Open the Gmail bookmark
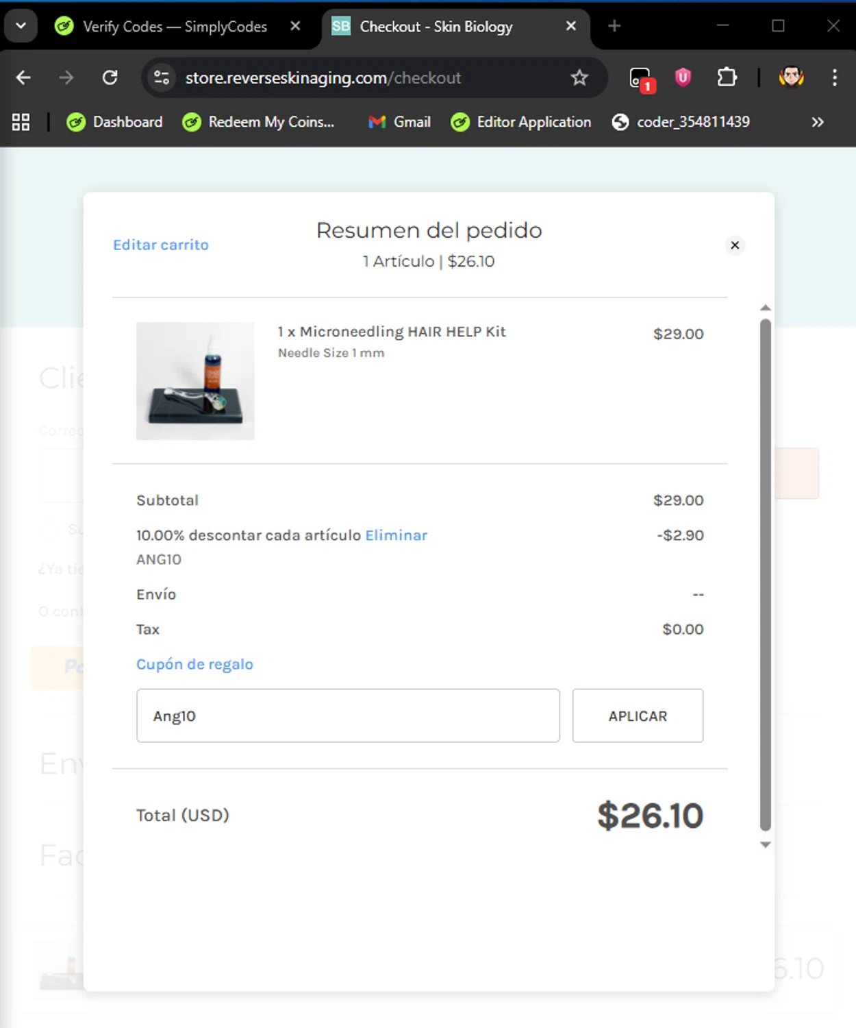This screenshot has height=1028, width=856. pos(400,122)
